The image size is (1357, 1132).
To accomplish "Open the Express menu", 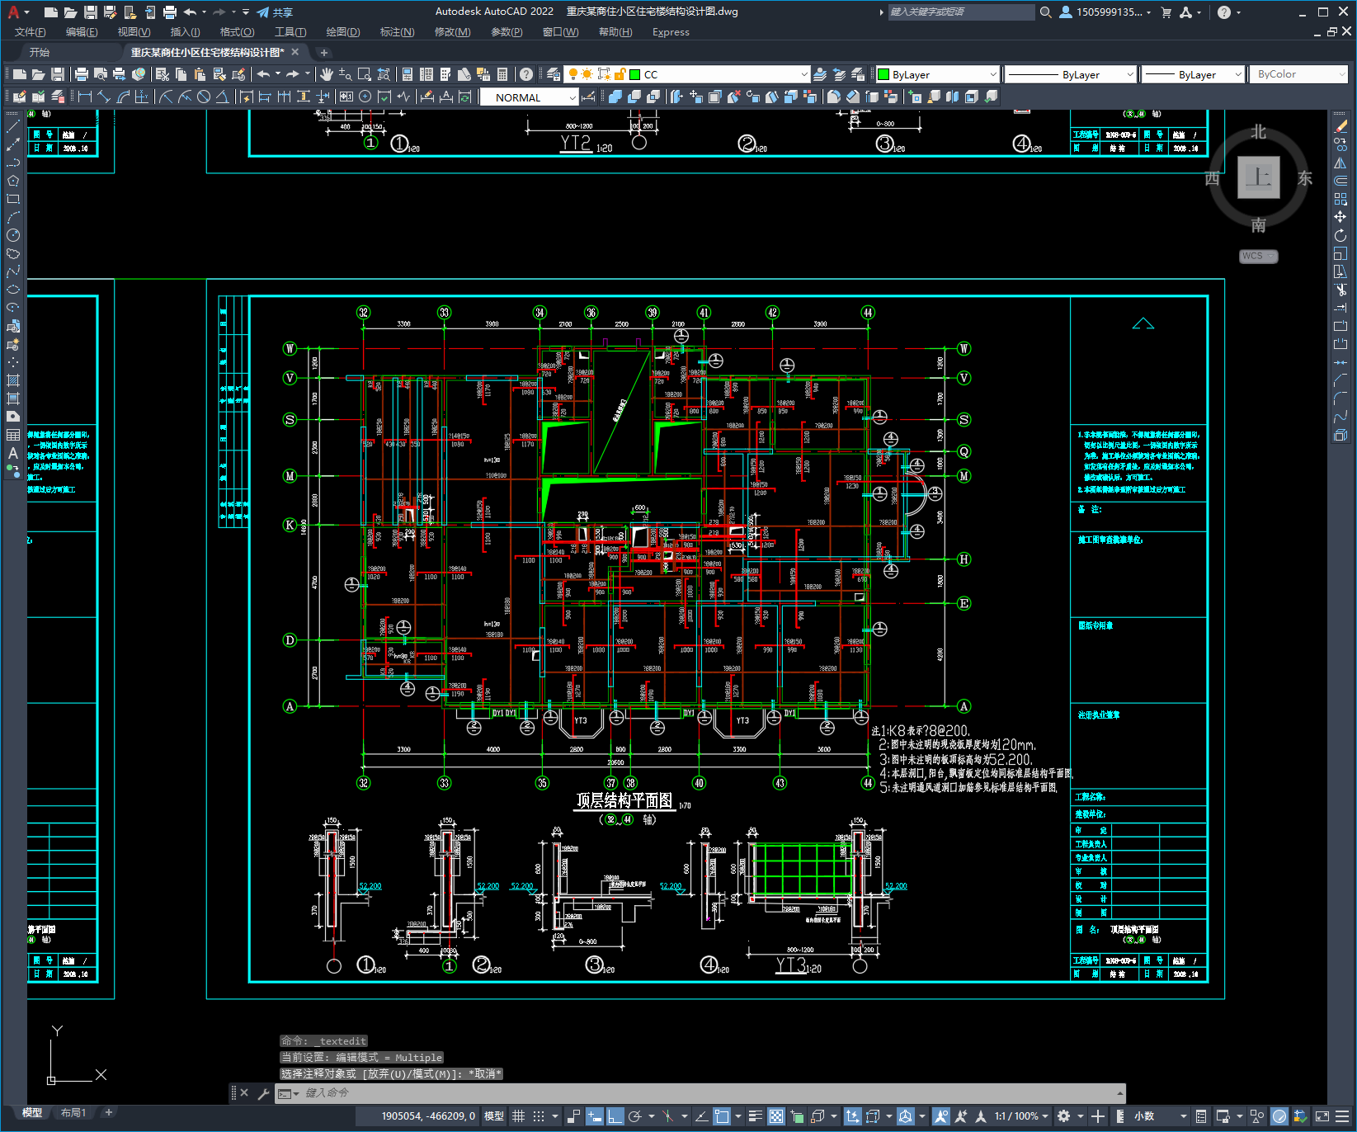I will click(671, 32).
